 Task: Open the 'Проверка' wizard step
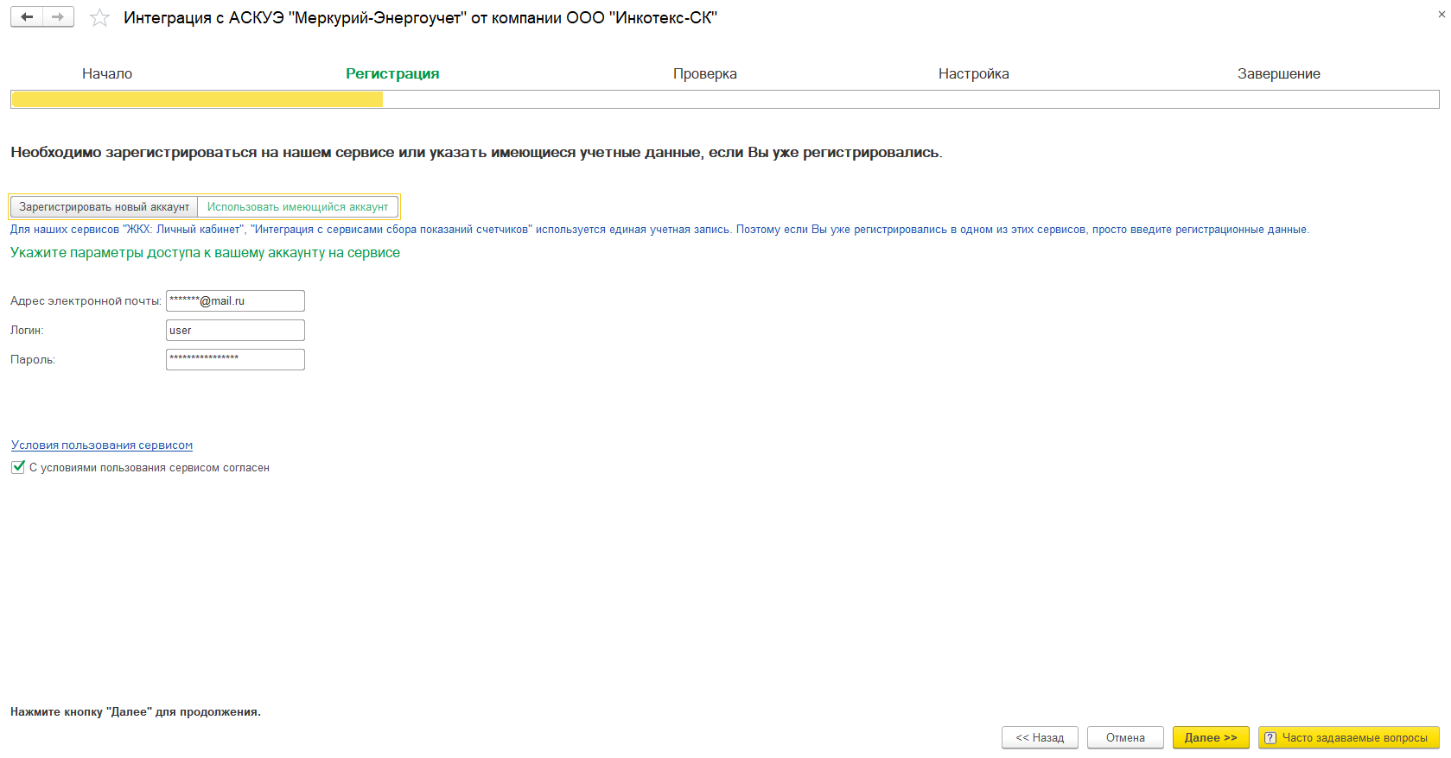point(705,74)
